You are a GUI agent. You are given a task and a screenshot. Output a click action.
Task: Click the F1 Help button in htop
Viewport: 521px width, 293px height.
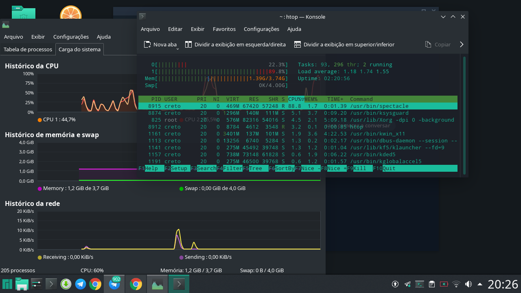[x=151, y=168]
